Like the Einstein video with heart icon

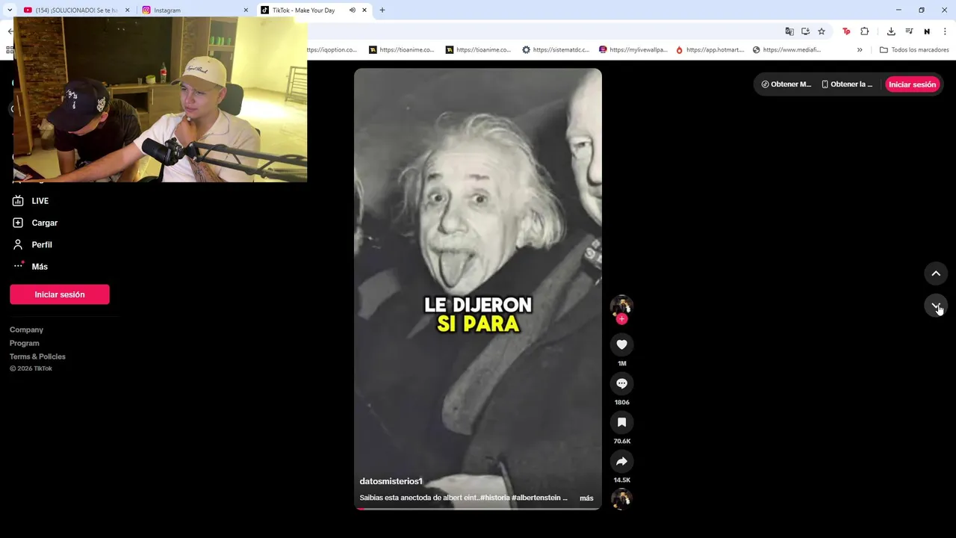click(621, 344)
